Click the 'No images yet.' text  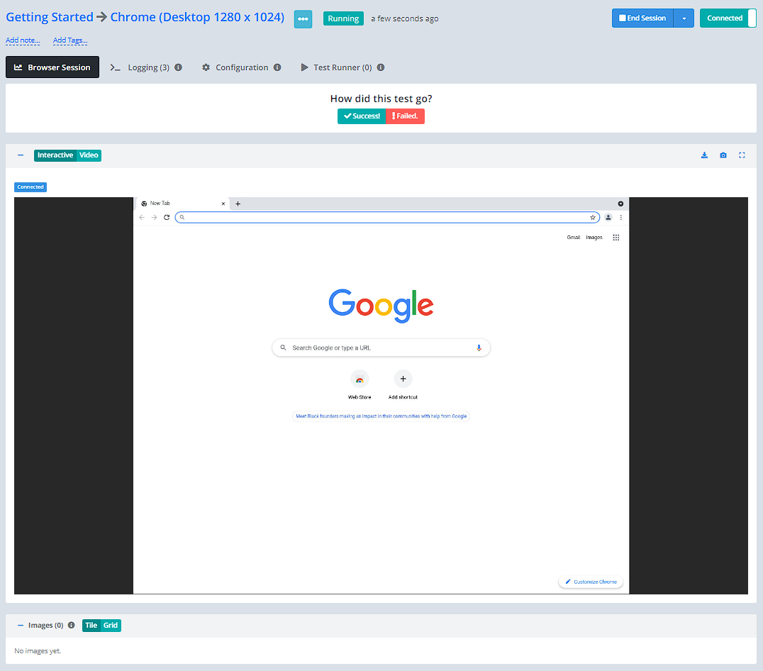click(38, 651)
